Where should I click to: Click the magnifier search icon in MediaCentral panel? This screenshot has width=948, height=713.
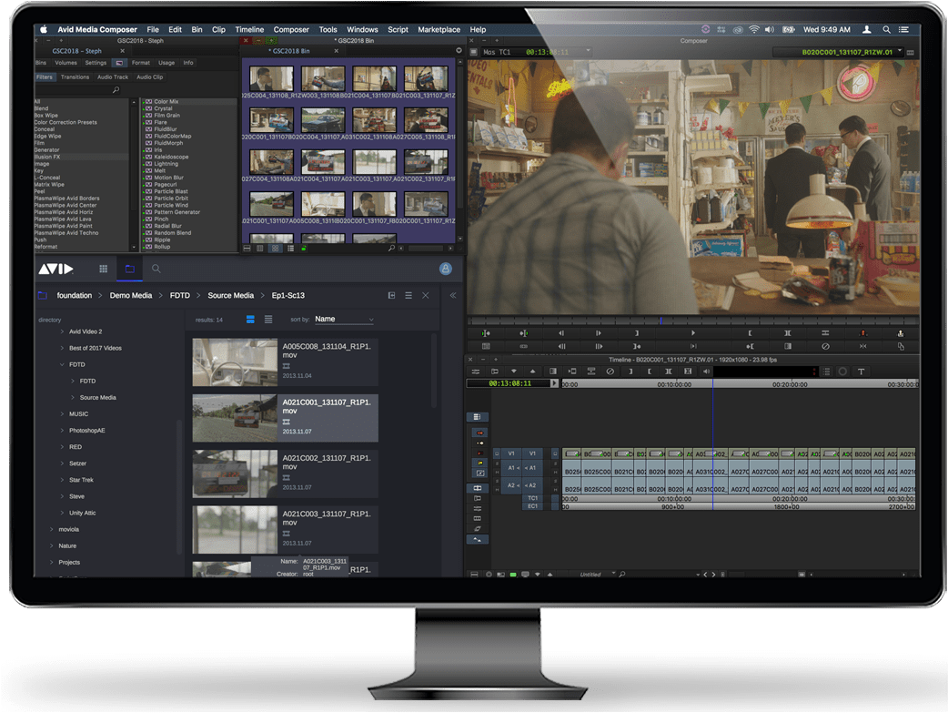coord(156,269)
